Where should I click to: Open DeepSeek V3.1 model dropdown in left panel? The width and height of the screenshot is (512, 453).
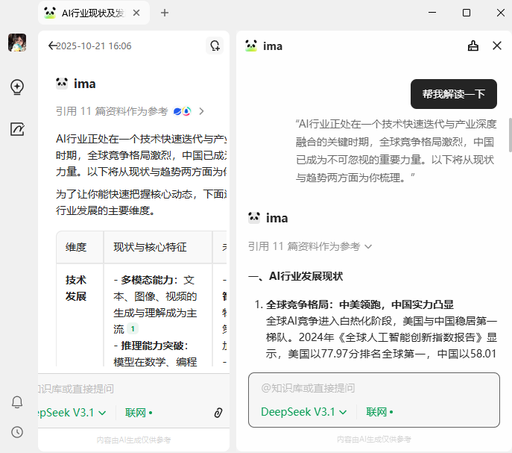[x=69, y=412]
